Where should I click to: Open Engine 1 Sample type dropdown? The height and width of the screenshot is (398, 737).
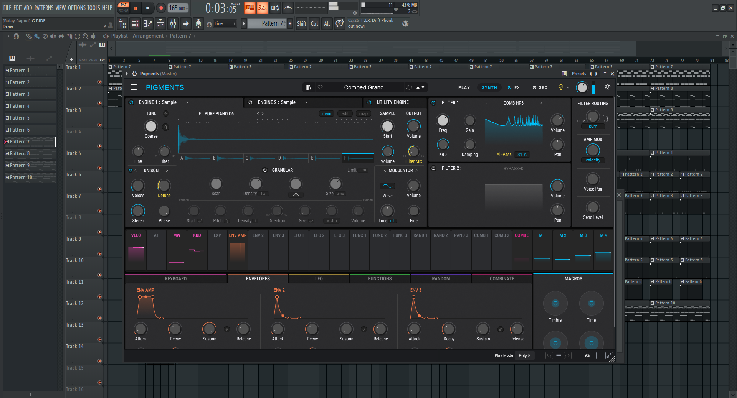187,102
